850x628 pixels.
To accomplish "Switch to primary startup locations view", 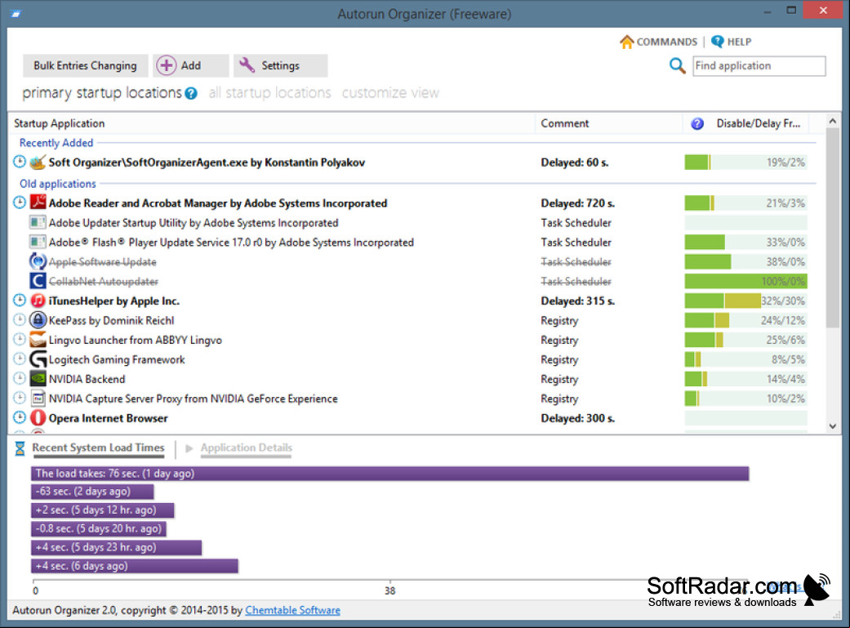I will tap(102, 93).
